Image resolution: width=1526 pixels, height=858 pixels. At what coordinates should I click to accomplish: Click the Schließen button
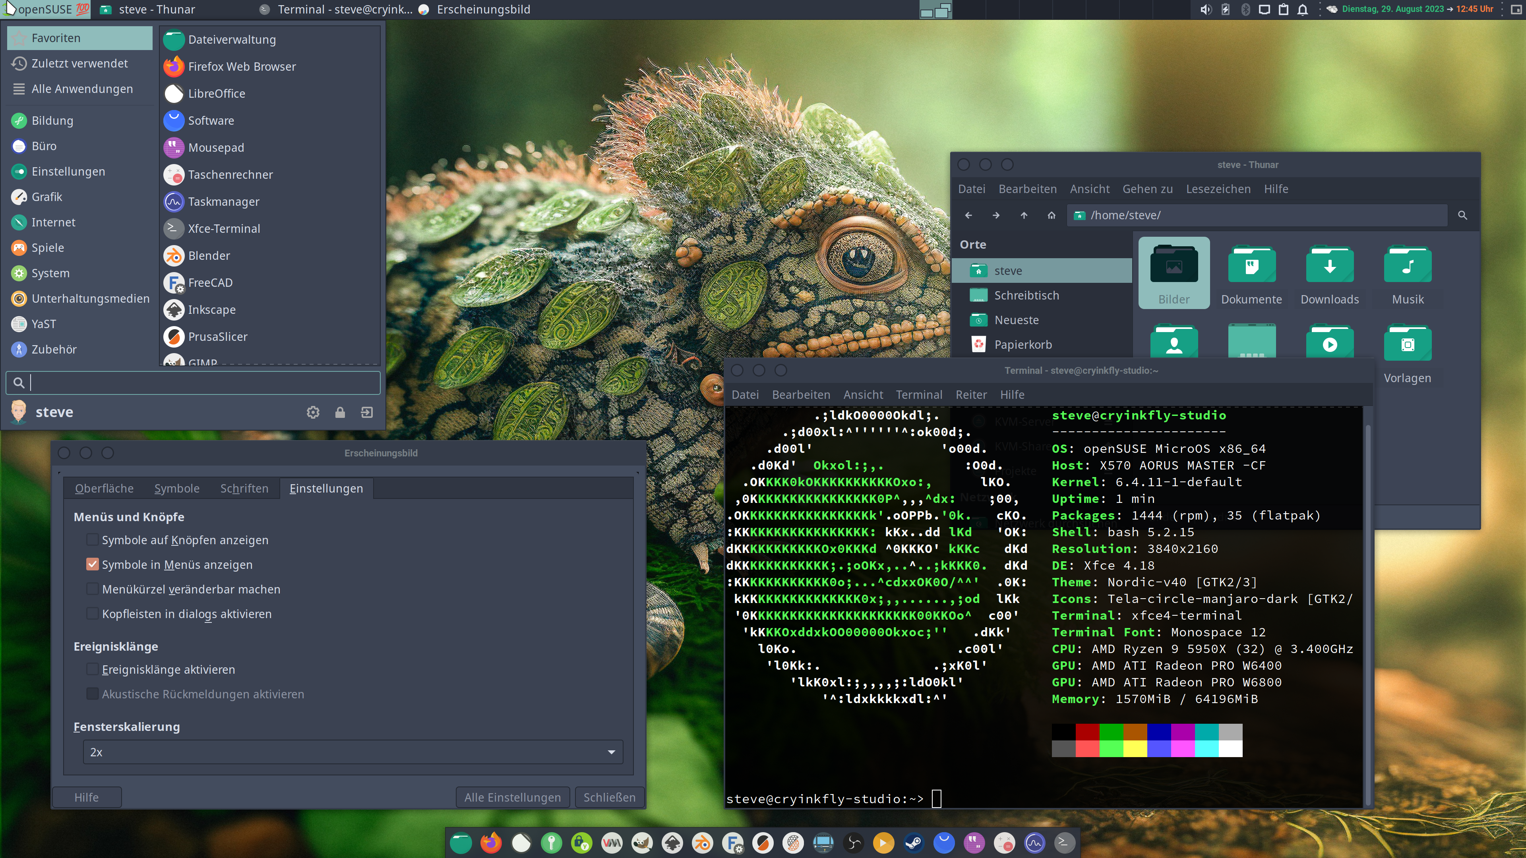[609, 798]
